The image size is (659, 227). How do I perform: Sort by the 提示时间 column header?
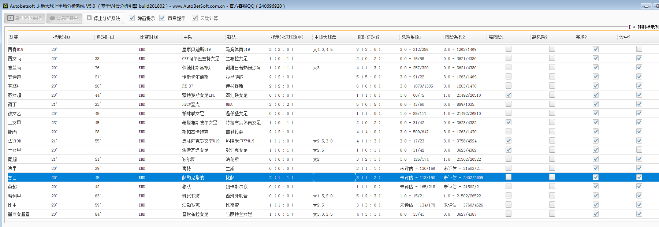click(62, 37)
